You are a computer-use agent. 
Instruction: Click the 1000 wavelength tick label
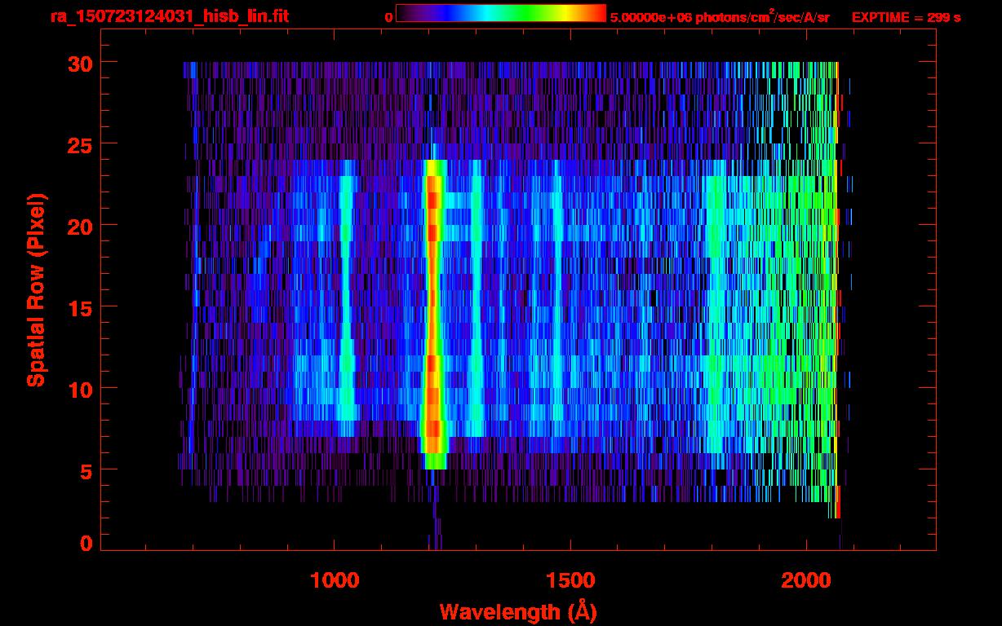pos(335,580)
